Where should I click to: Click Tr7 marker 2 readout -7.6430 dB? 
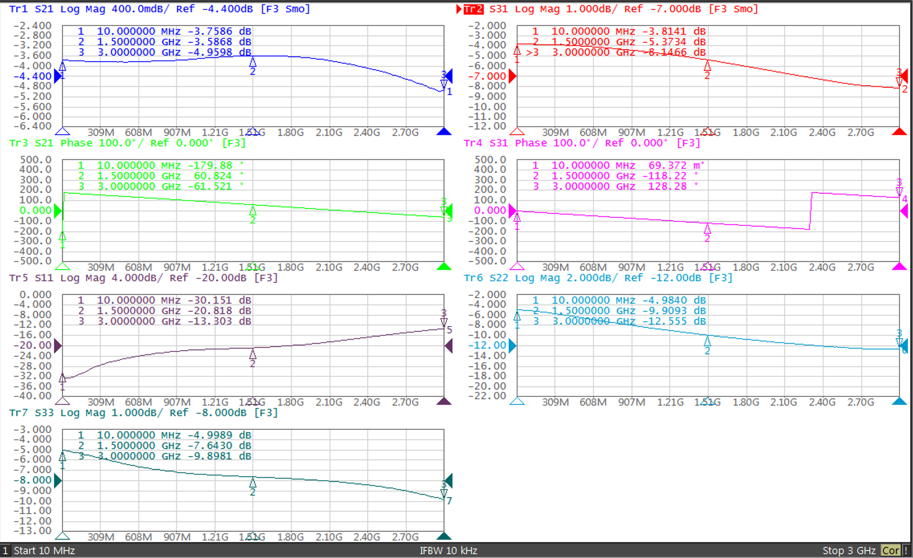pyautogui.click(x=165, y=446)
